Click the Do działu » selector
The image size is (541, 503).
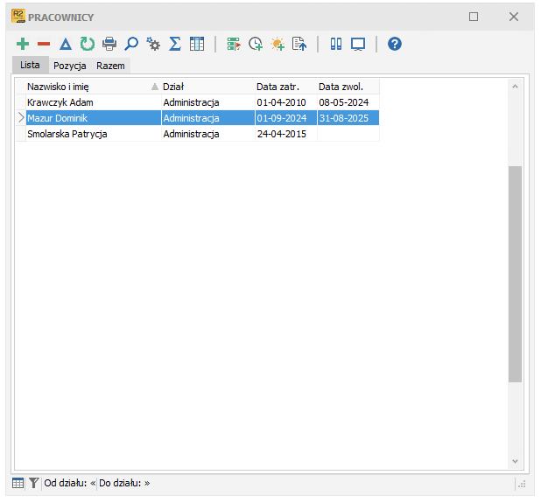124,483
